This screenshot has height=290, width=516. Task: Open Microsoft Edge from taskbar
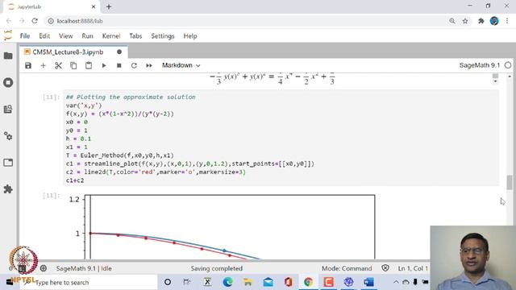pos(227,282)
